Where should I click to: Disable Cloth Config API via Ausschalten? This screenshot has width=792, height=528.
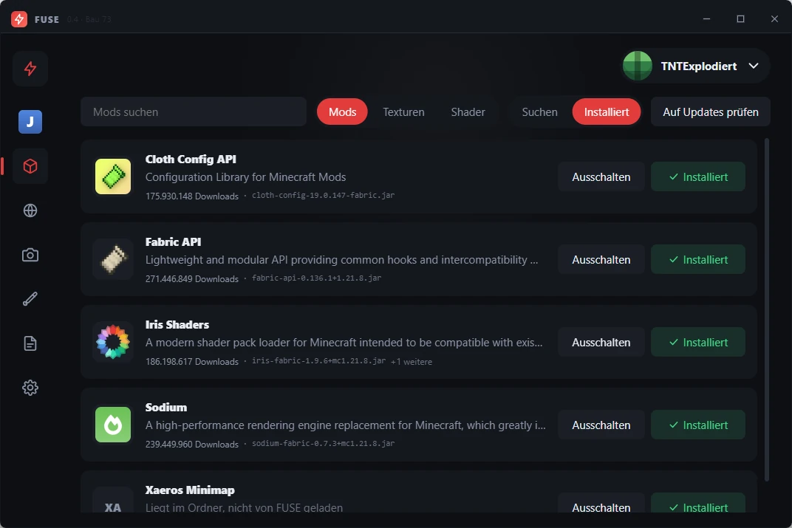coord(601,177)
